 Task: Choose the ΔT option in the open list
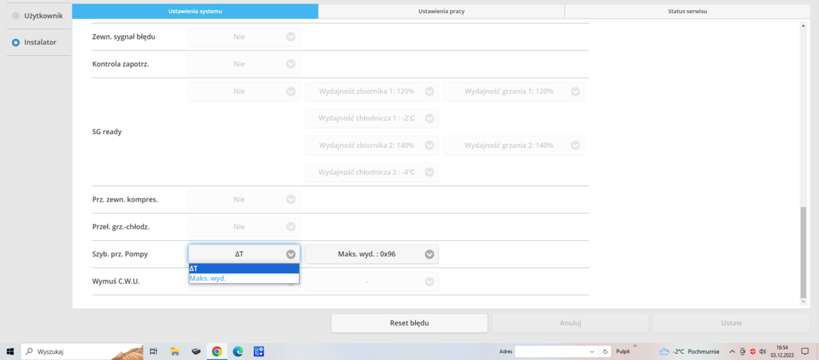click(243, 269)
